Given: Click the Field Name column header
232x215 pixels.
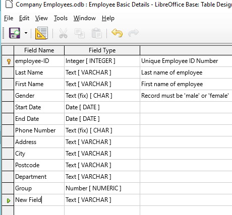Looking at the screenshot, I should pyautogui.click(x=39, y=50).
